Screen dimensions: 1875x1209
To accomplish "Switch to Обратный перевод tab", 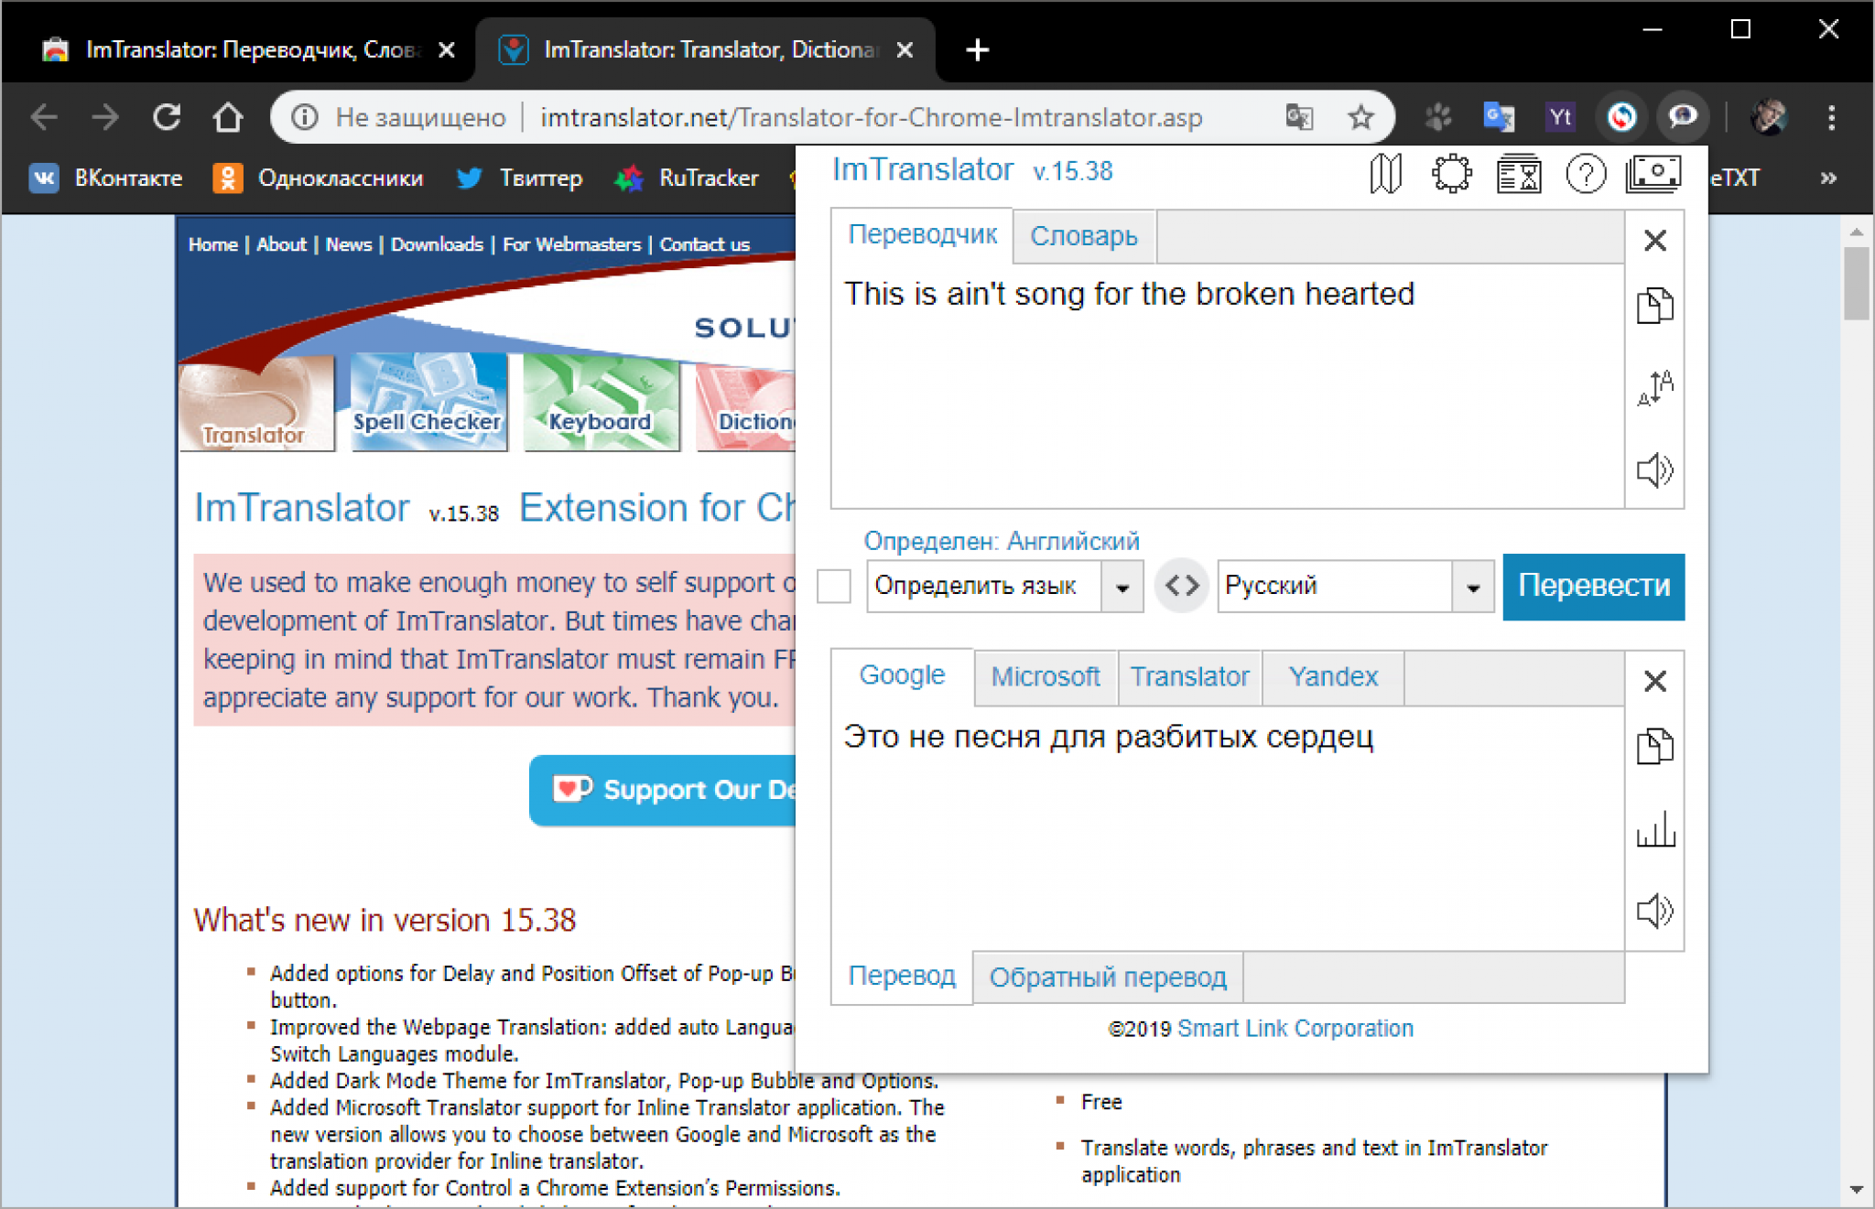I will tap(1108, 977).
